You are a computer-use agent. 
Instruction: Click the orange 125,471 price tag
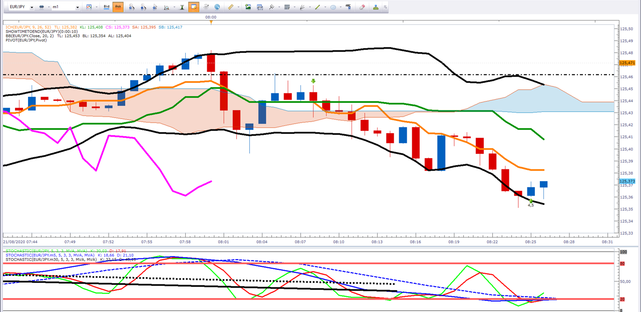pos(627,63)
